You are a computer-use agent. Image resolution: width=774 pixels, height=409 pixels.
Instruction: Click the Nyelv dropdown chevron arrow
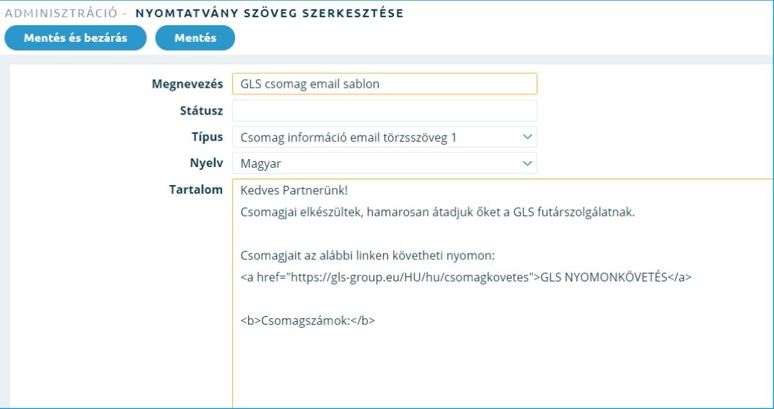(x=527, y=163)
